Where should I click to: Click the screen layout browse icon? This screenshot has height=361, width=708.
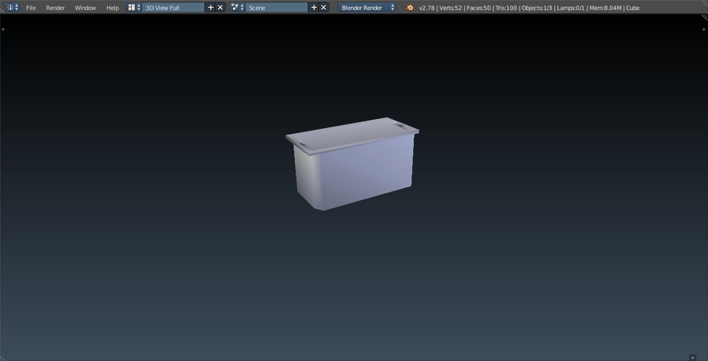(134, 7)
